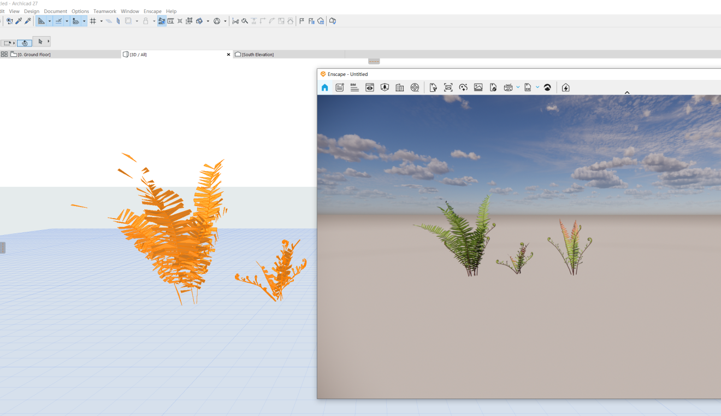Open the Enscape menu
Viewport: 721px width, 416px height.
click(x=152, y=11)
